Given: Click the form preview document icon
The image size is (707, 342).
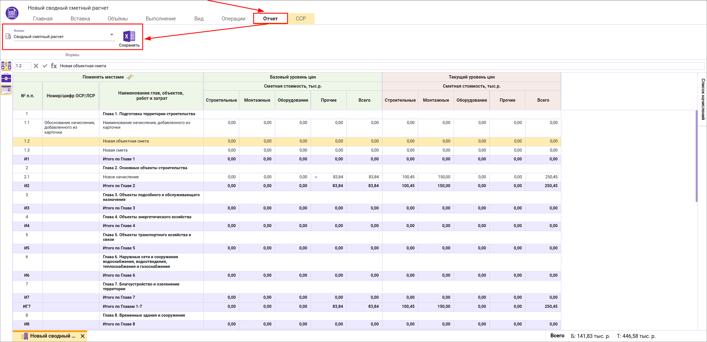Looking at the screenshot, I should click(8, 36).
